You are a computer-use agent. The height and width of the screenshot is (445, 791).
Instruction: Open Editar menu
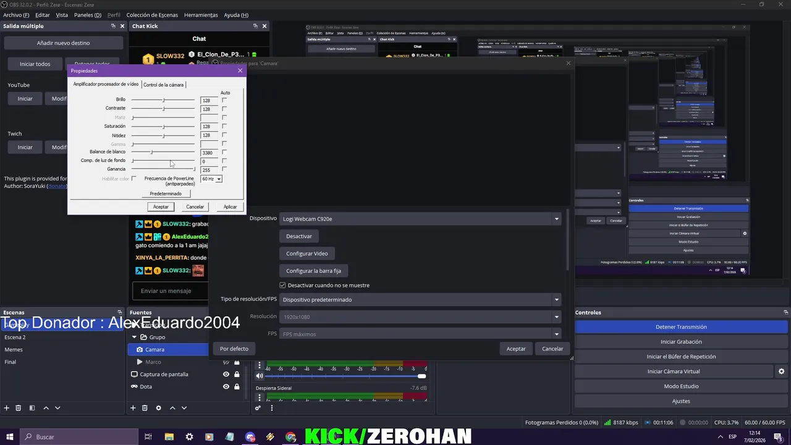[x=42, y=15]
